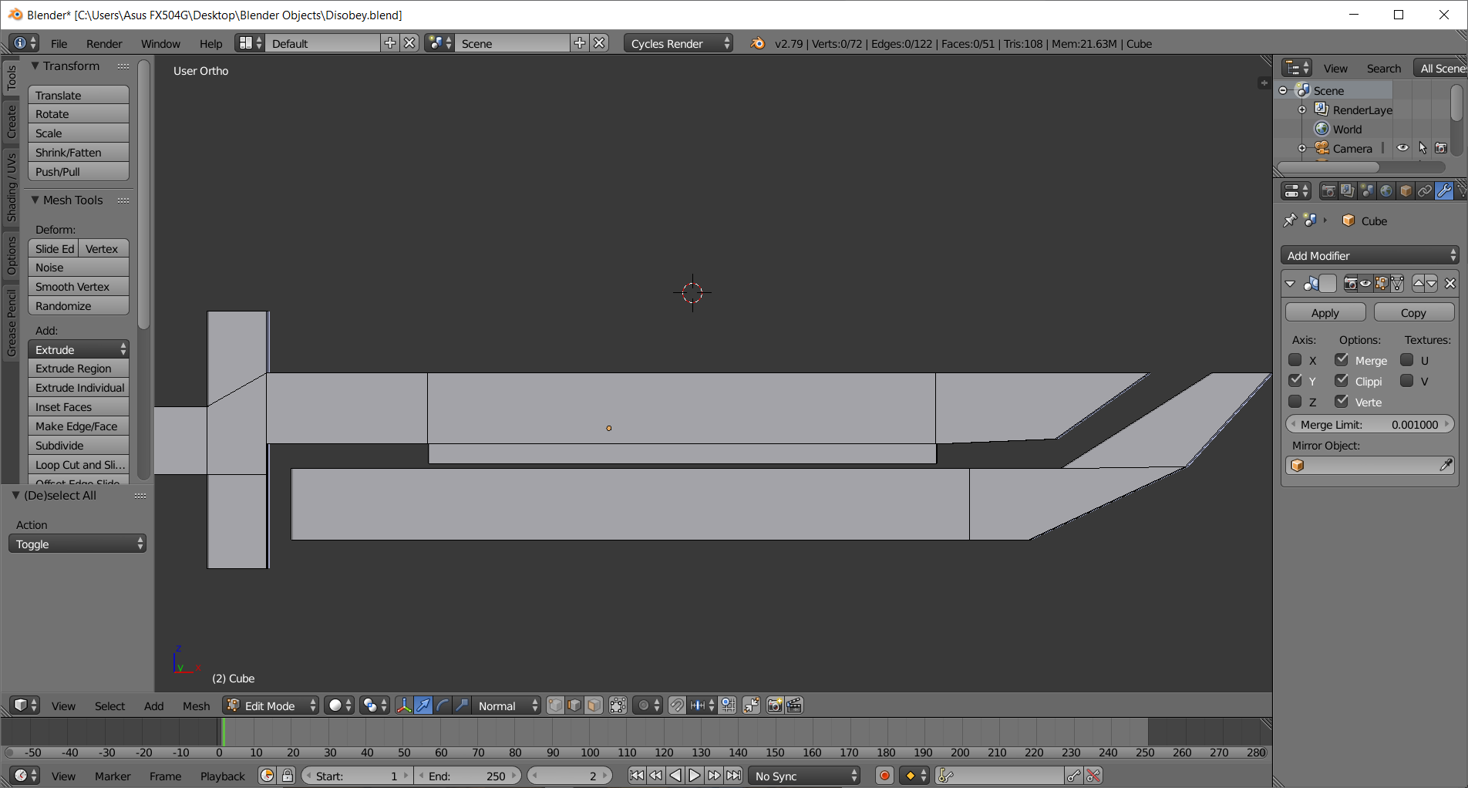
Task: Toggle the Merge option checkbox
Action: (x=1342, y=360)
